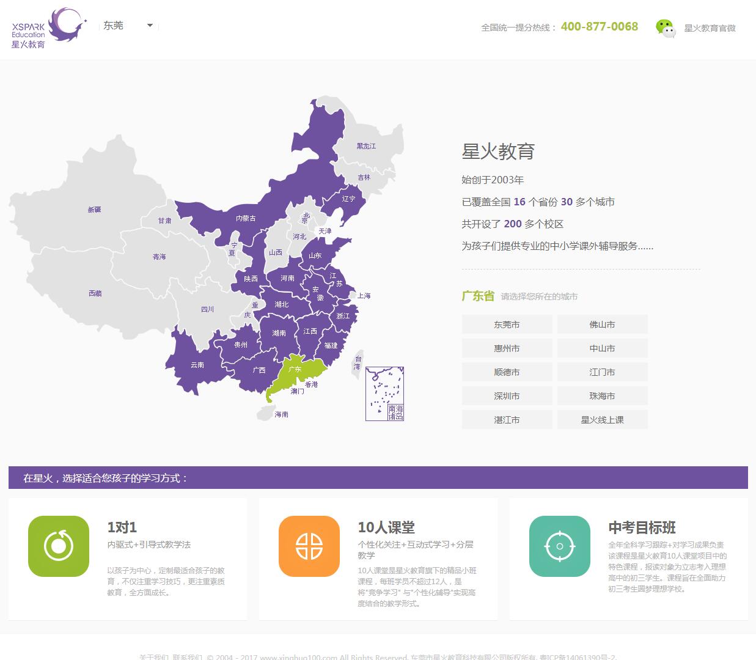The height and width of the screenshot is (660, 756).
Task: Open the 10人课堂 heading
Action: 386,527
